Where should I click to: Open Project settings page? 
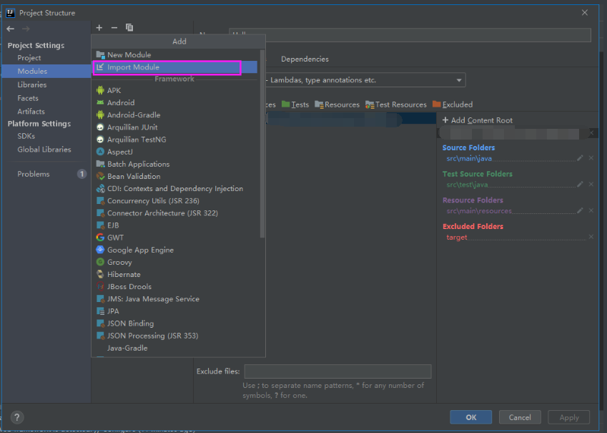click(x=29, y=58)
